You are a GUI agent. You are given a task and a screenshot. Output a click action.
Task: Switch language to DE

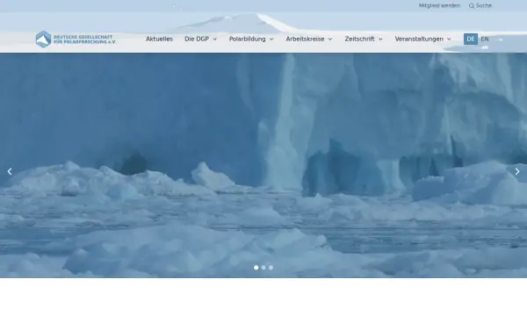tap(471, 39)
